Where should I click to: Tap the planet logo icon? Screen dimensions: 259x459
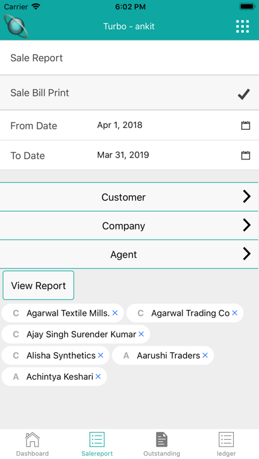tap(16, 26)
